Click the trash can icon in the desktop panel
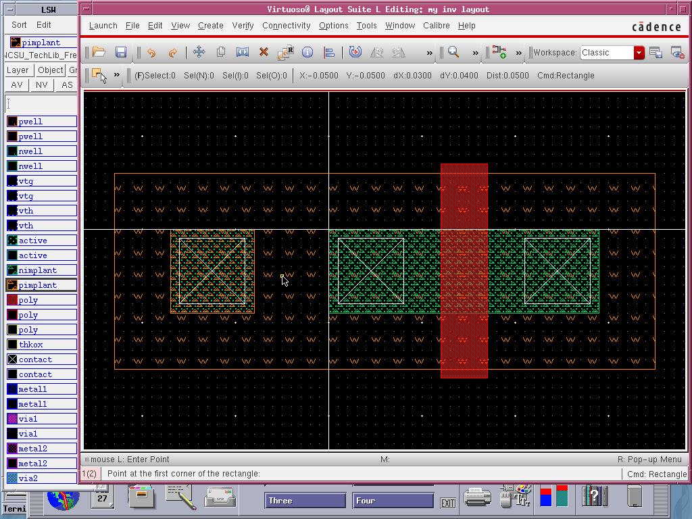 tap(635, 496)
